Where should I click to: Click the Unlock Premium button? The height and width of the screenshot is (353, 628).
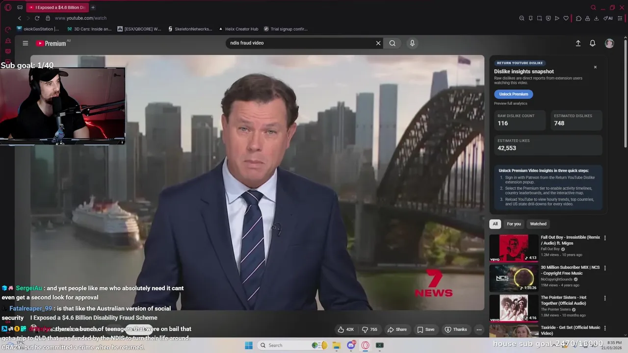point(513,94)
